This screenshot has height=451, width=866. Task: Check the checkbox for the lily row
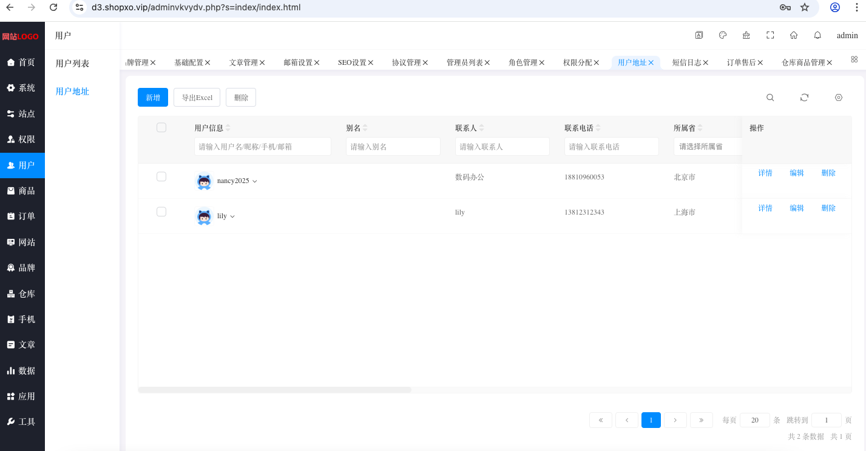point(161,212)
